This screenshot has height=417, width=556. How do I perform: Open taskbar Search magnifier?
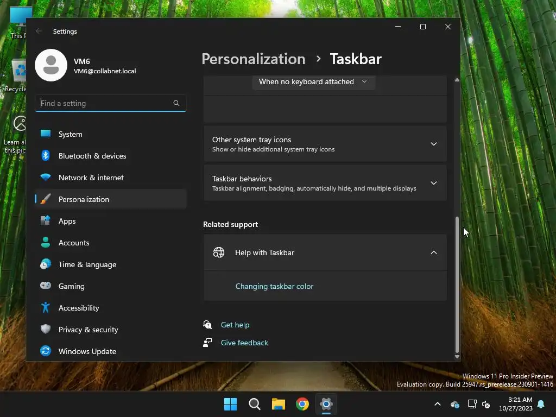(x=255, y=404)
